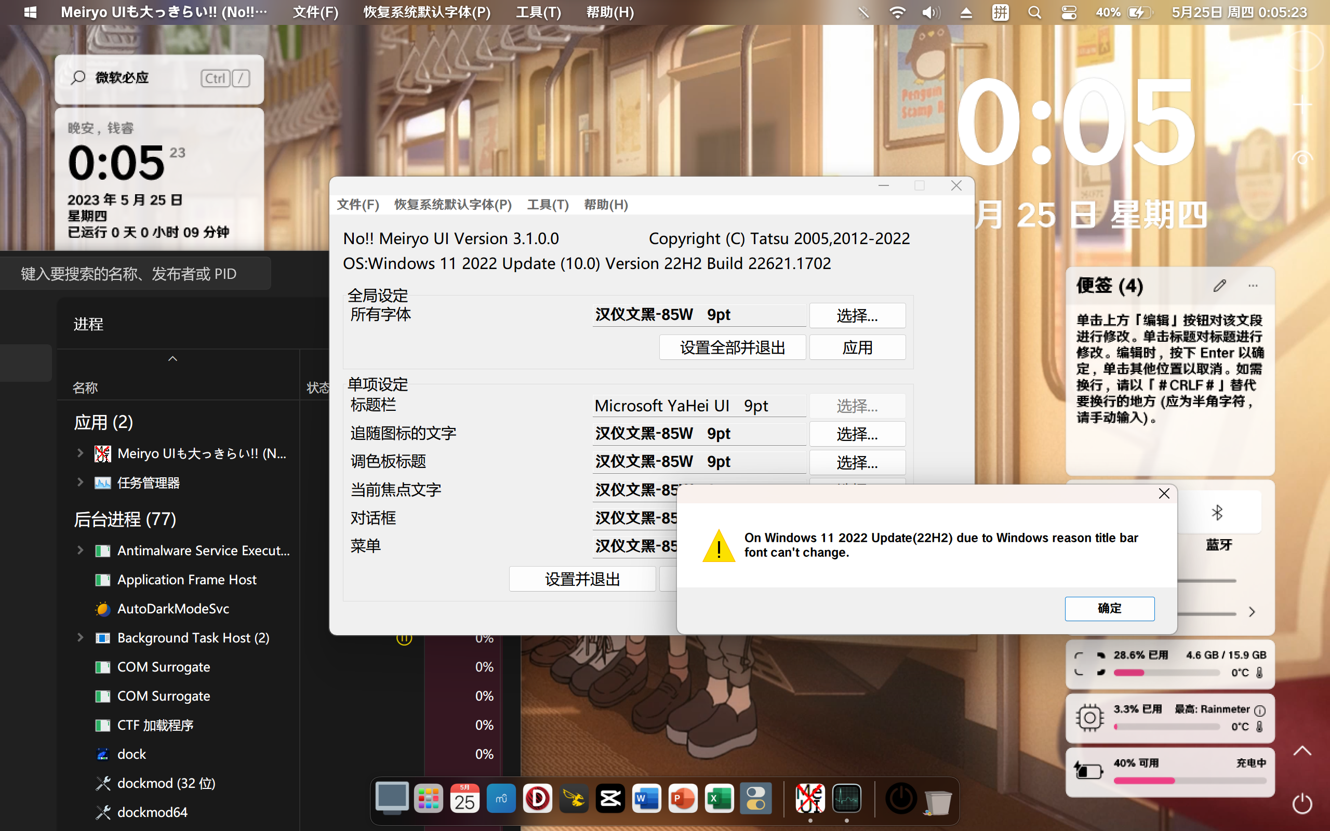Switch to No!! Meiryo UI dock icon
Image resolution: width=1330 pixels, height=831 pixels.
tap(810, 798)
